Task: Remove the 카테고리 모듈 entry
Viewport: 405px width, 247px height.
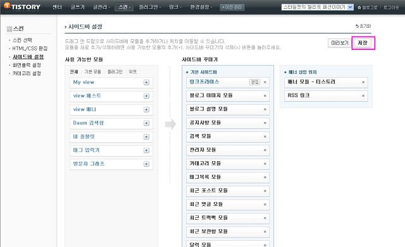Action: (x=265, y=164)
